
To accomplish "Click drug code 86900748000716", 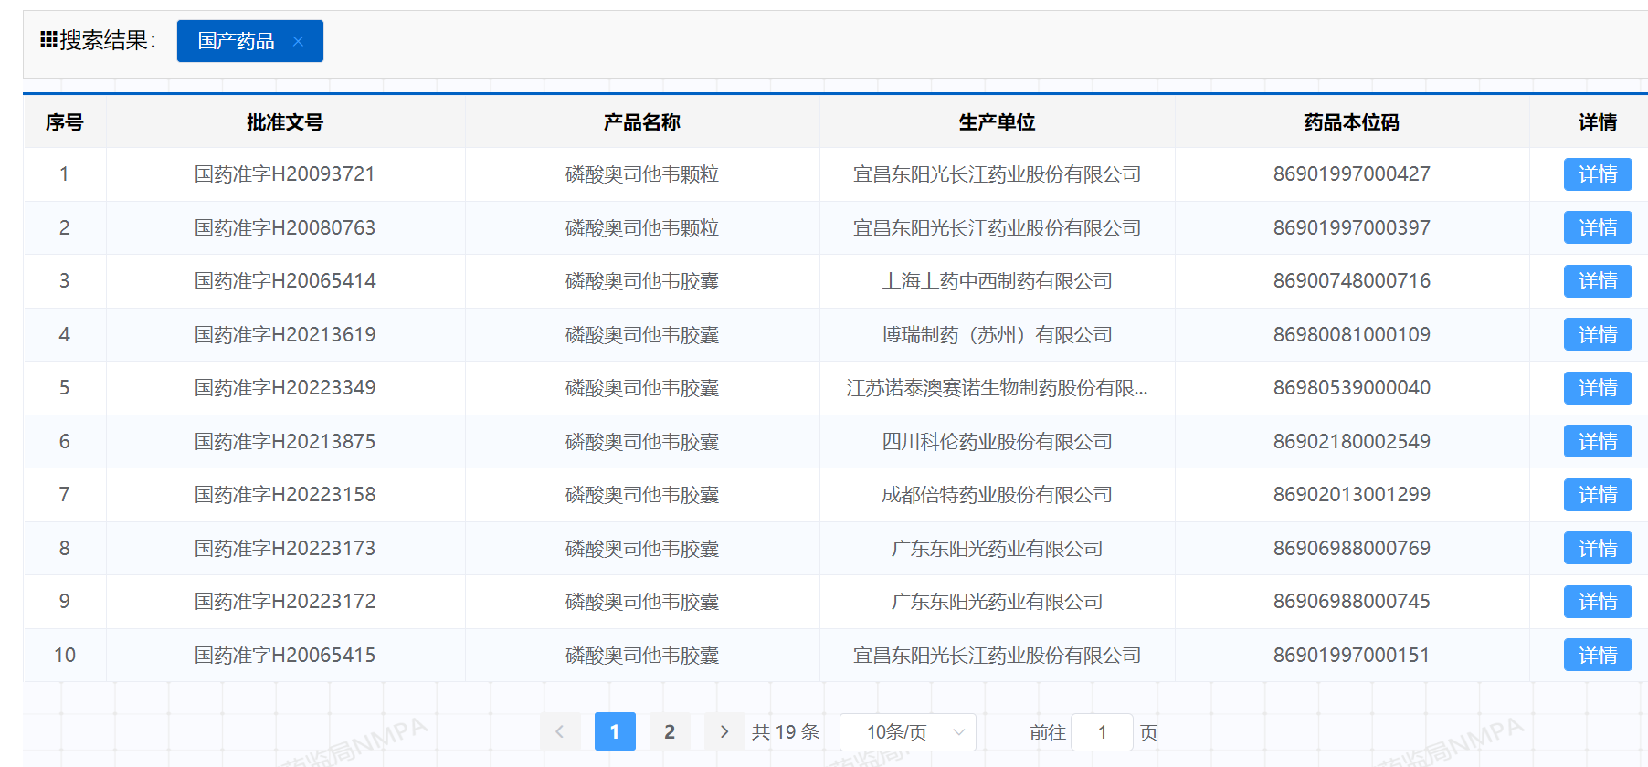I will pyautogui.click(x=1352, y=281).
